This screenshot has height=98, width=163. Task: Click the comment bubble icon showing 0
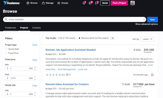(67, 75)
